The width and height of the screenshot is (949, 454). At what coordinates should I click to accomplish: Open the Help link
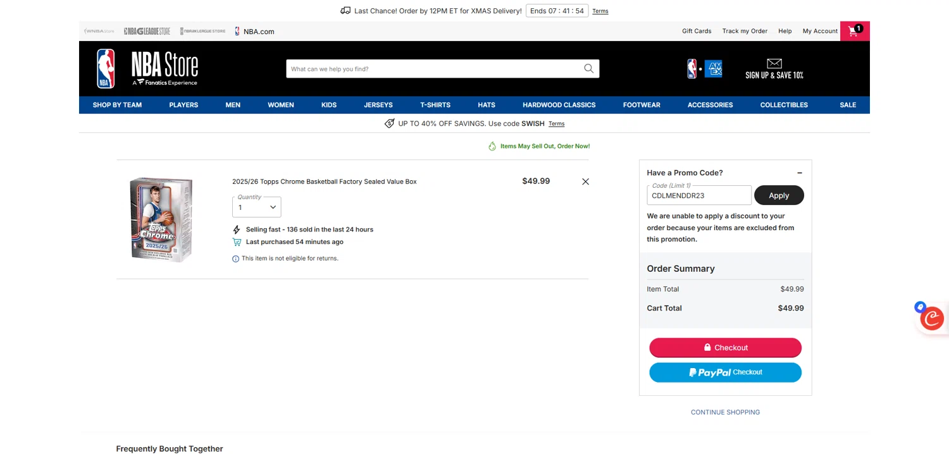point(785,31)
